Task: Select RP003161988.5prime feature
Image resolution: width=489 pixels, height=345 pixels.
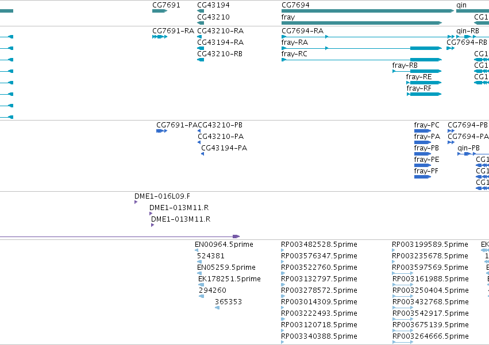Action: click(403, 285)
